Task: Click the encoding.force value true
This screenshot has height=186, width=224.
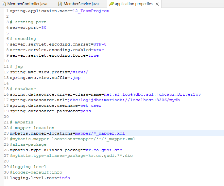Action: point(94,55)
